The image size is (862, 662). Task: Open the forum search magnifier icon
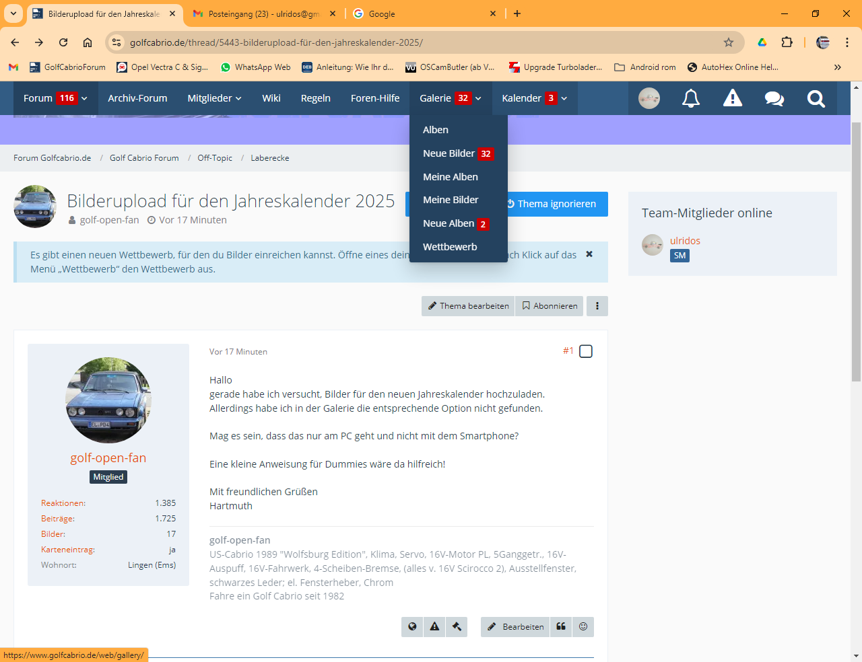pyautogui.click(x=816, y=99)
